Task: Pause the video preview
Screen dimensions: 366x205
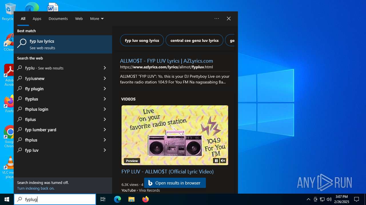Action: click(216, 161)
